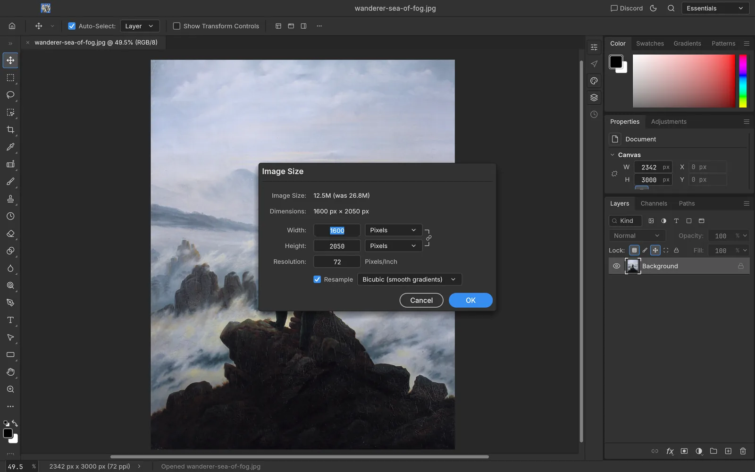Viewport: 755px width, 472px height.
Task: Open the Essentials workspace dropdown
Action: point(715,8)
